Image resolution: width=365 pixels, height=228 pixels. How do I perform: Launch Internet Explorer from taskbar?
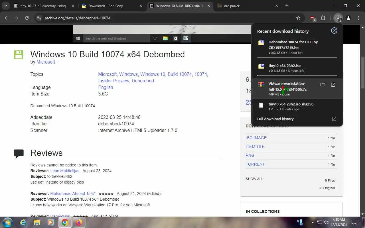click(x=23, y=222)
